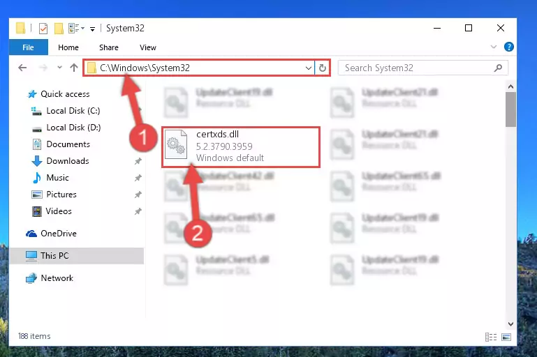The height and width of the screenshot is (357, 537).
Task: Open the blue Help question mark icon
Action: pyautogui.click(x=509, y=47)
